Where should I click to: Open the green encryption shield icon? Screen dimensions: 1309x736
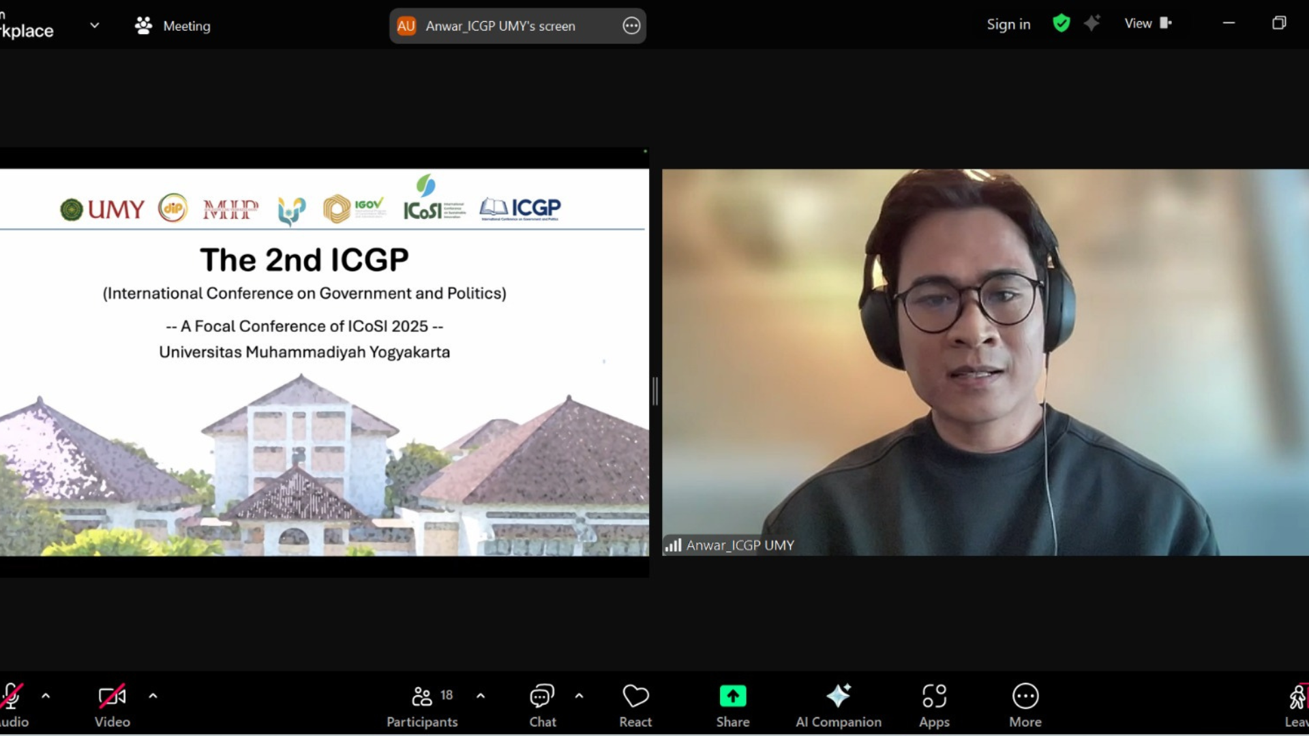point(1061,23)
